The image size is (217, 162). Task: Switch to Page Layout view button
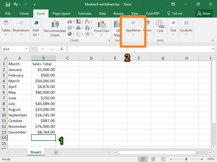coord(153,159)
